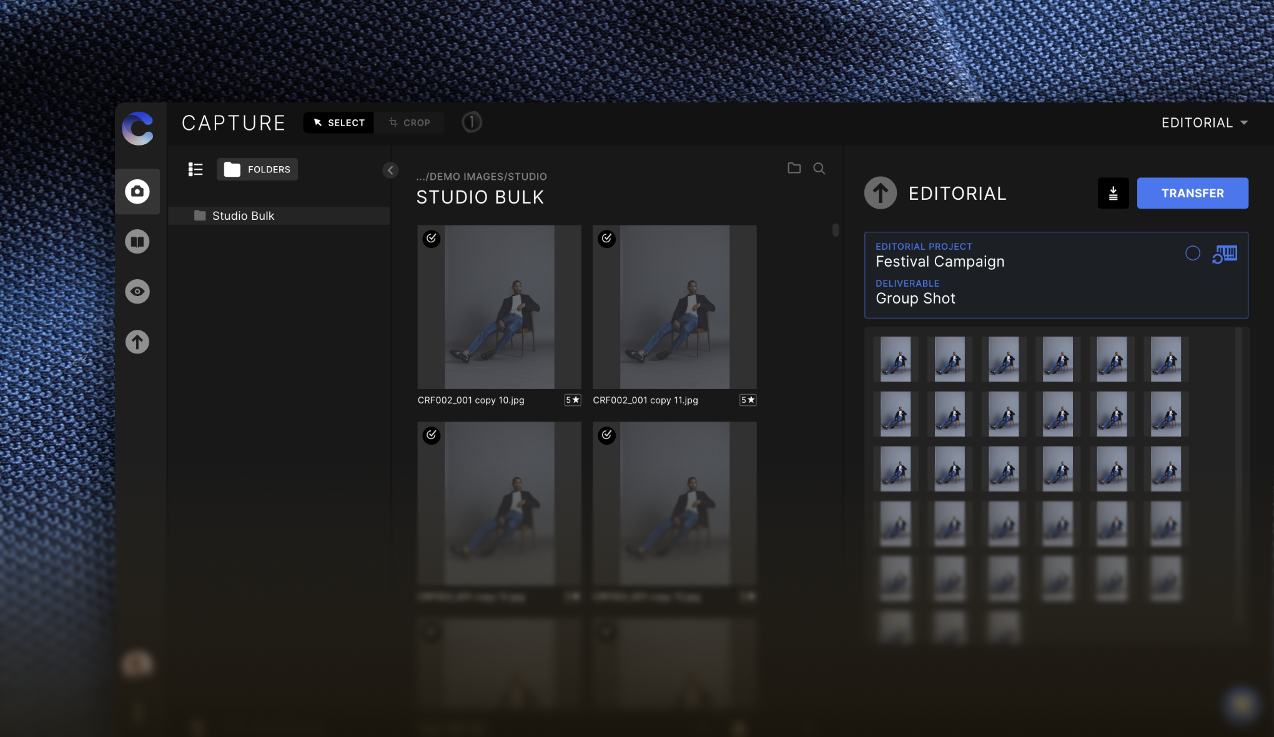Open the Editorial dropdown at top right
Viewport: 1274px width, 737px height.
click(x=1204, y=123)
